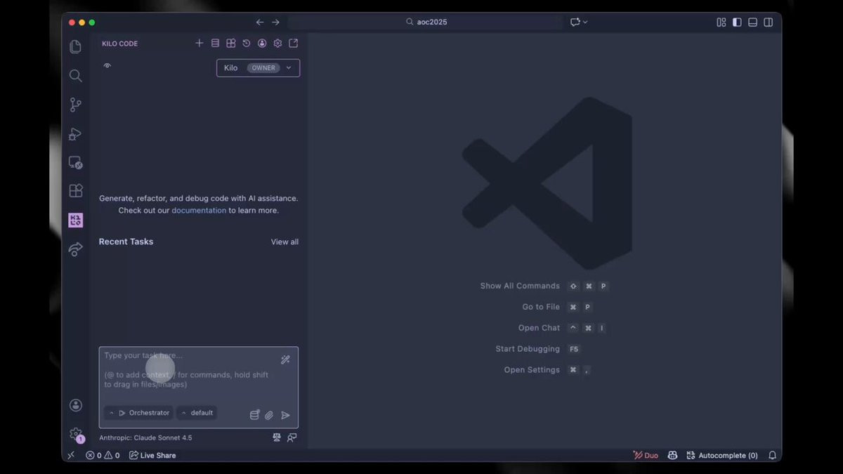Toggle the secondary side bar layout button
This screenshot has height=474, width=843.
(769, 22)
